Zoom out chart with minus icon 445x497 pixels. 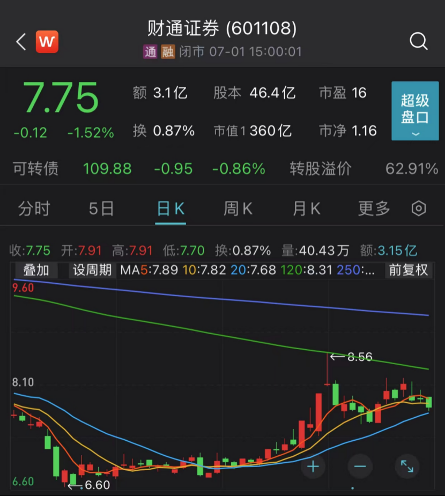[x=360, y=466]
